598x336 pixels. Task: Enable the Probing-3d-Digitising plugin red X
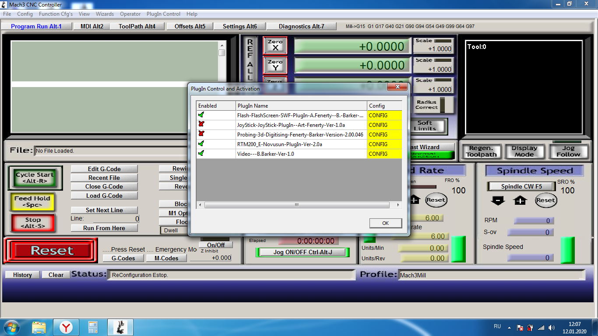(201, 134)
